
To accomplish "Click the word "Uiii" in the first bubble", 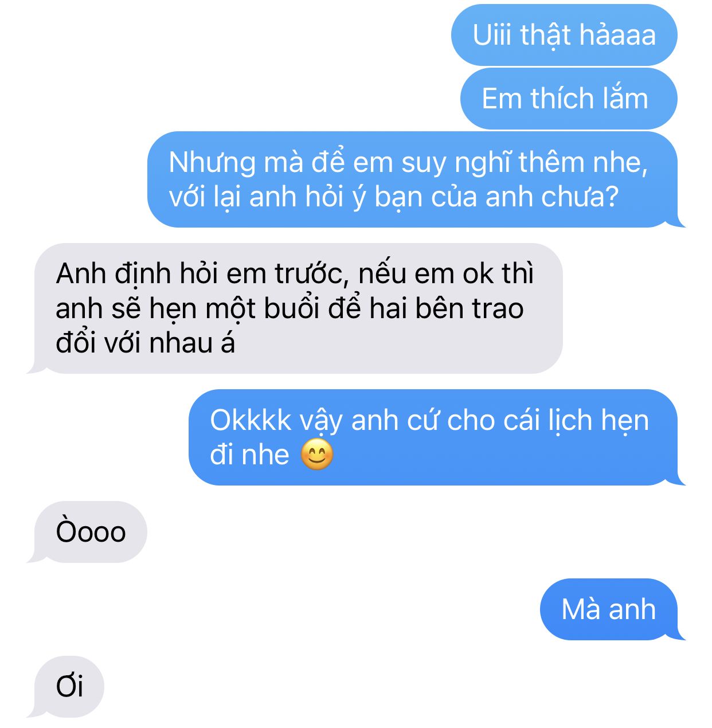I will click(x=493, y=35).
